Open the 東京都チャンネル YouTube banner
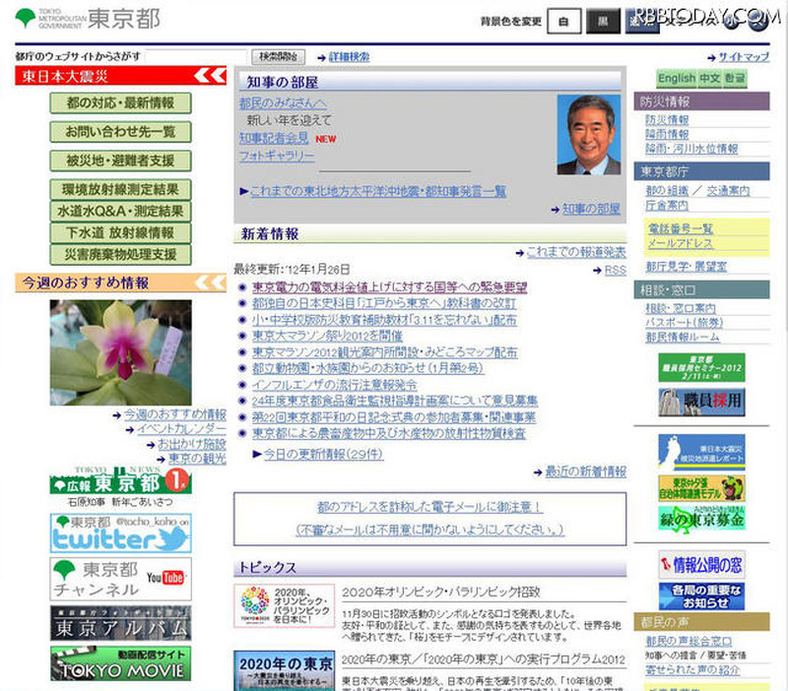This screenshot has height=691, width=788. (121, 579)
